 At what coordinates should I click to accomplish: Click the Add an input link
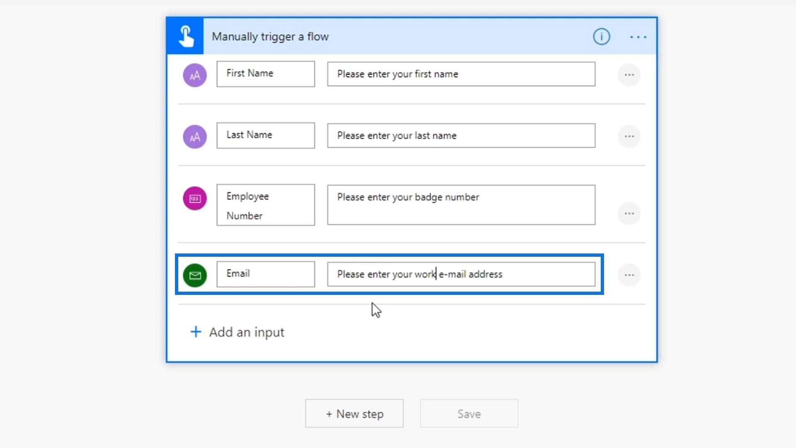[x=247, y=332]
